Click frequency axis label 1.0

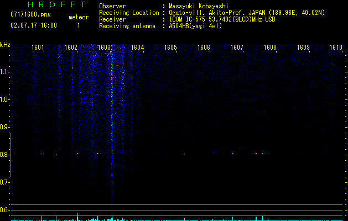tap(4, 99)
